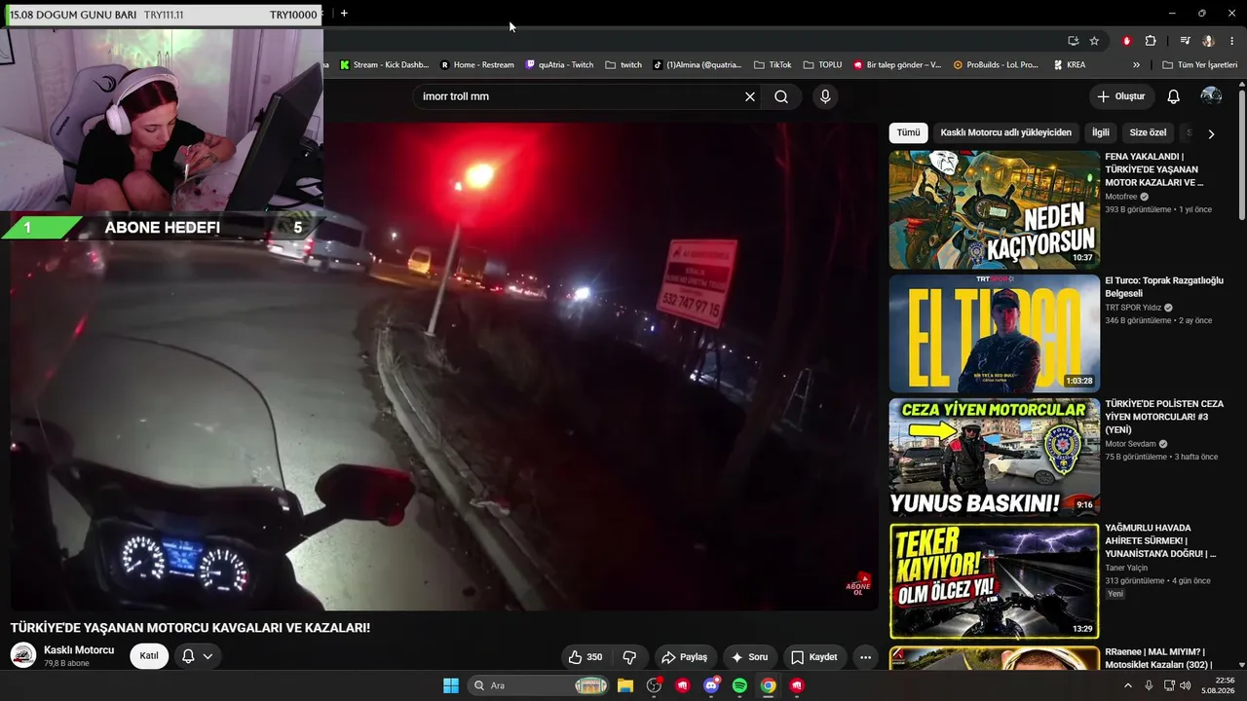Open File Explorer from the taskbar
This screenshot has width=1247, height=701.
point(625,685)
